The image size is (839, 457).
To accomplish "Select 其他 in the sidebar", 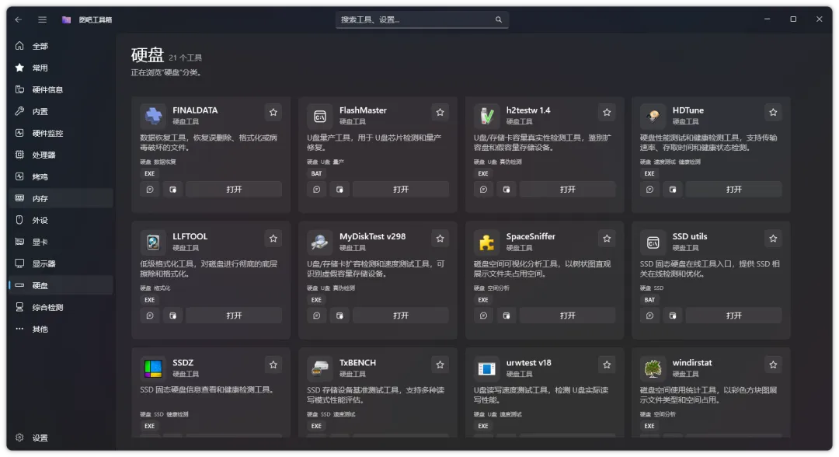I will 61,329.
